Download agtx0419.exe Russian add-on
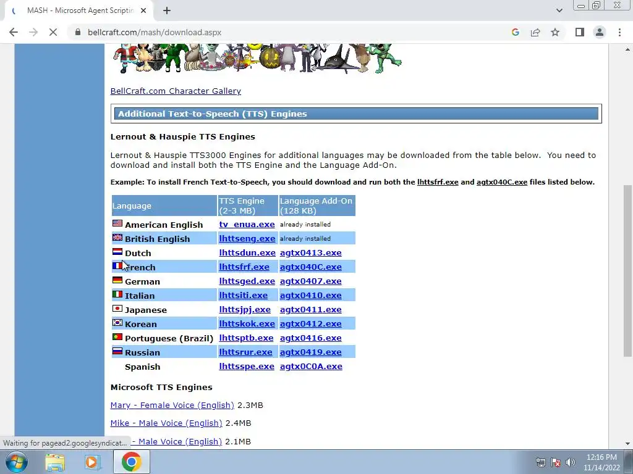Screen dimensions: 633x474 tap(310, 352)
